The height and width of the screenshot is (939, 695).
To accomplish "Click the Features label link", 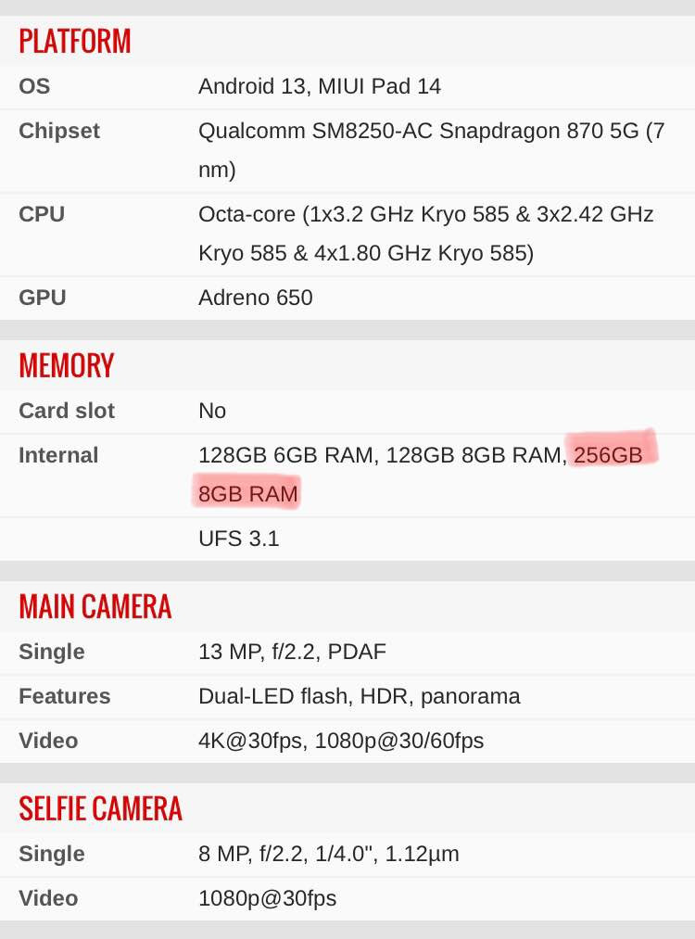I will tap(65, 696).
